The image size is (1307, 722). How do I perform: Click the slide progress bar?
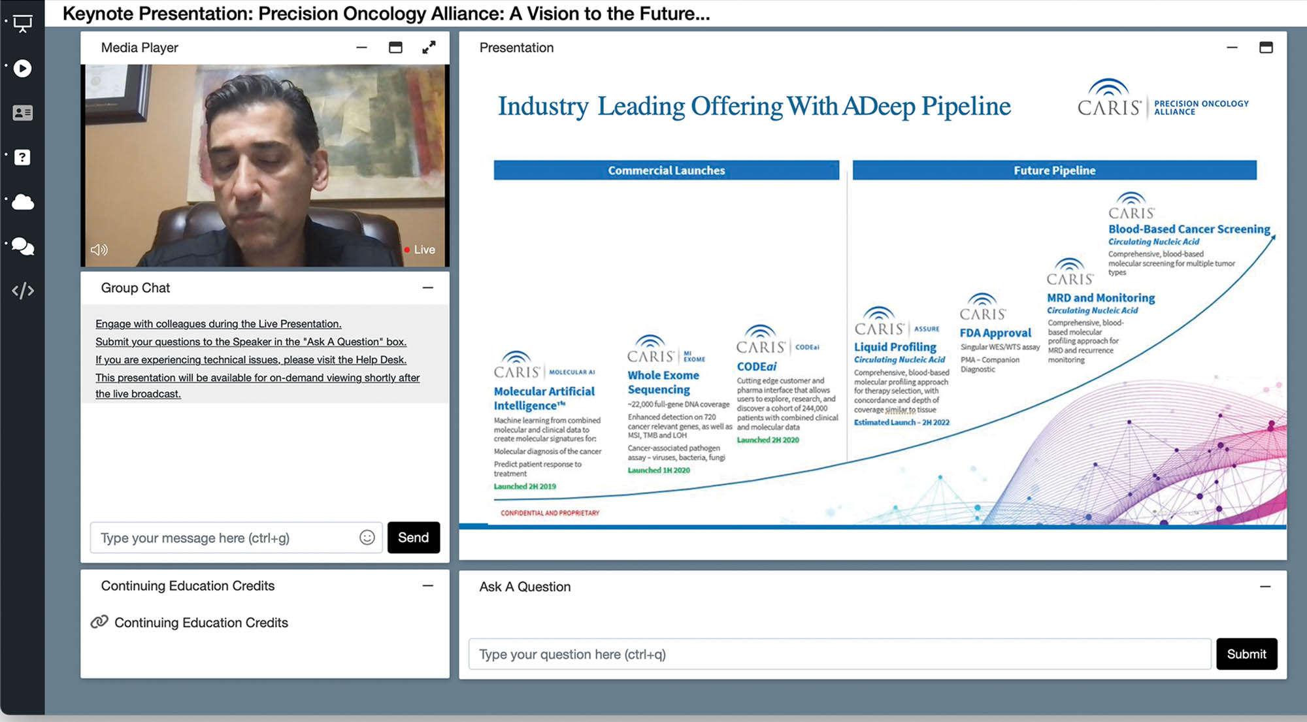point(872,526)
